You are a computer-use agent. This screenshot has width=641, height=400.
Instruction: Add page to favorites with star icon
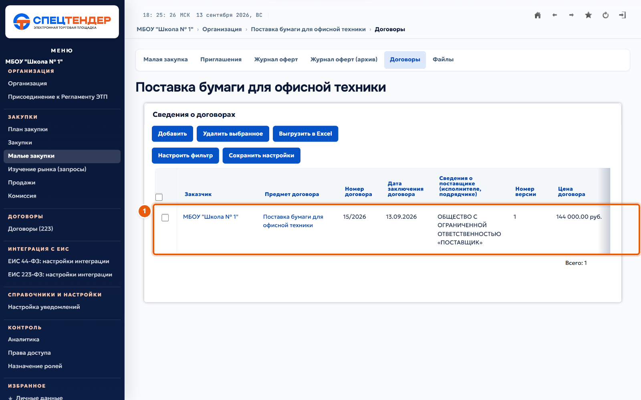588,15
